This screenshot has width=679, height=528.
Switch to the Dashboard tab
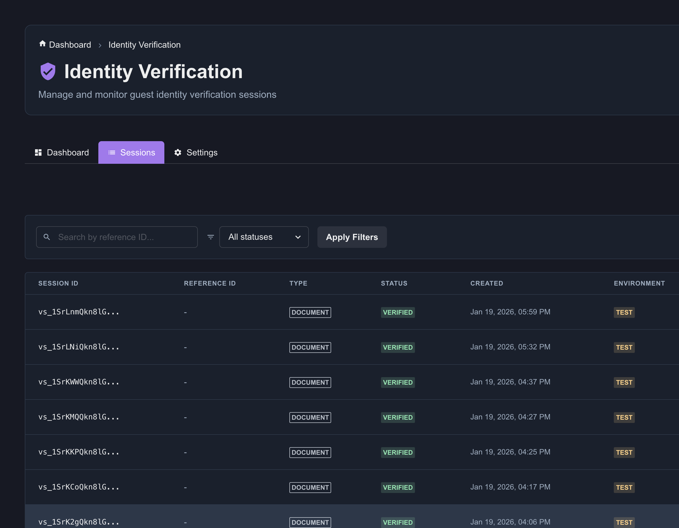click(61, 152)
